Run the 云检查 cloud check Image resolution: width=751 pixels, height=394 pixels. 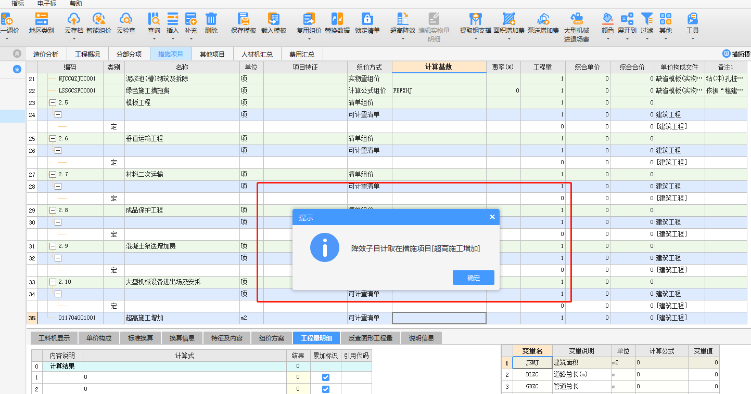tap(125, 24)
